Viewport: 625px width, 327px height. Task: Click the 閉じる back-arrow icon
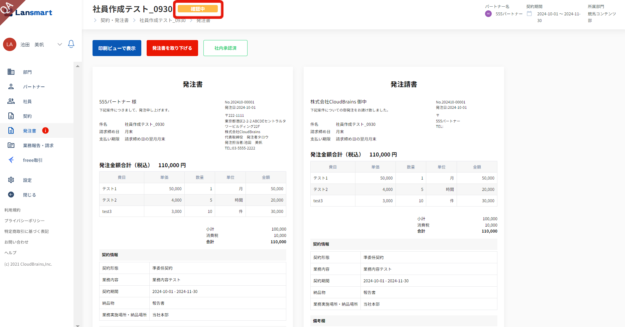[x=11, y=195]
